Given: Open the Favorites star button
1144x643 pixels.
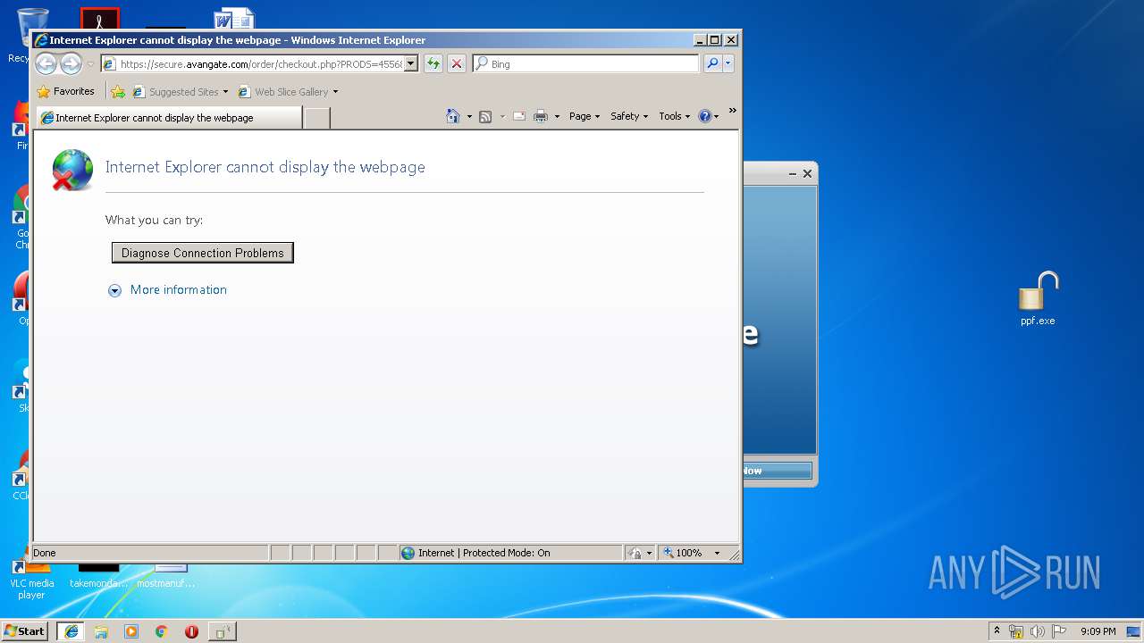Looking at the screenshot, I should pyautogui.click(x=66, y=91).
